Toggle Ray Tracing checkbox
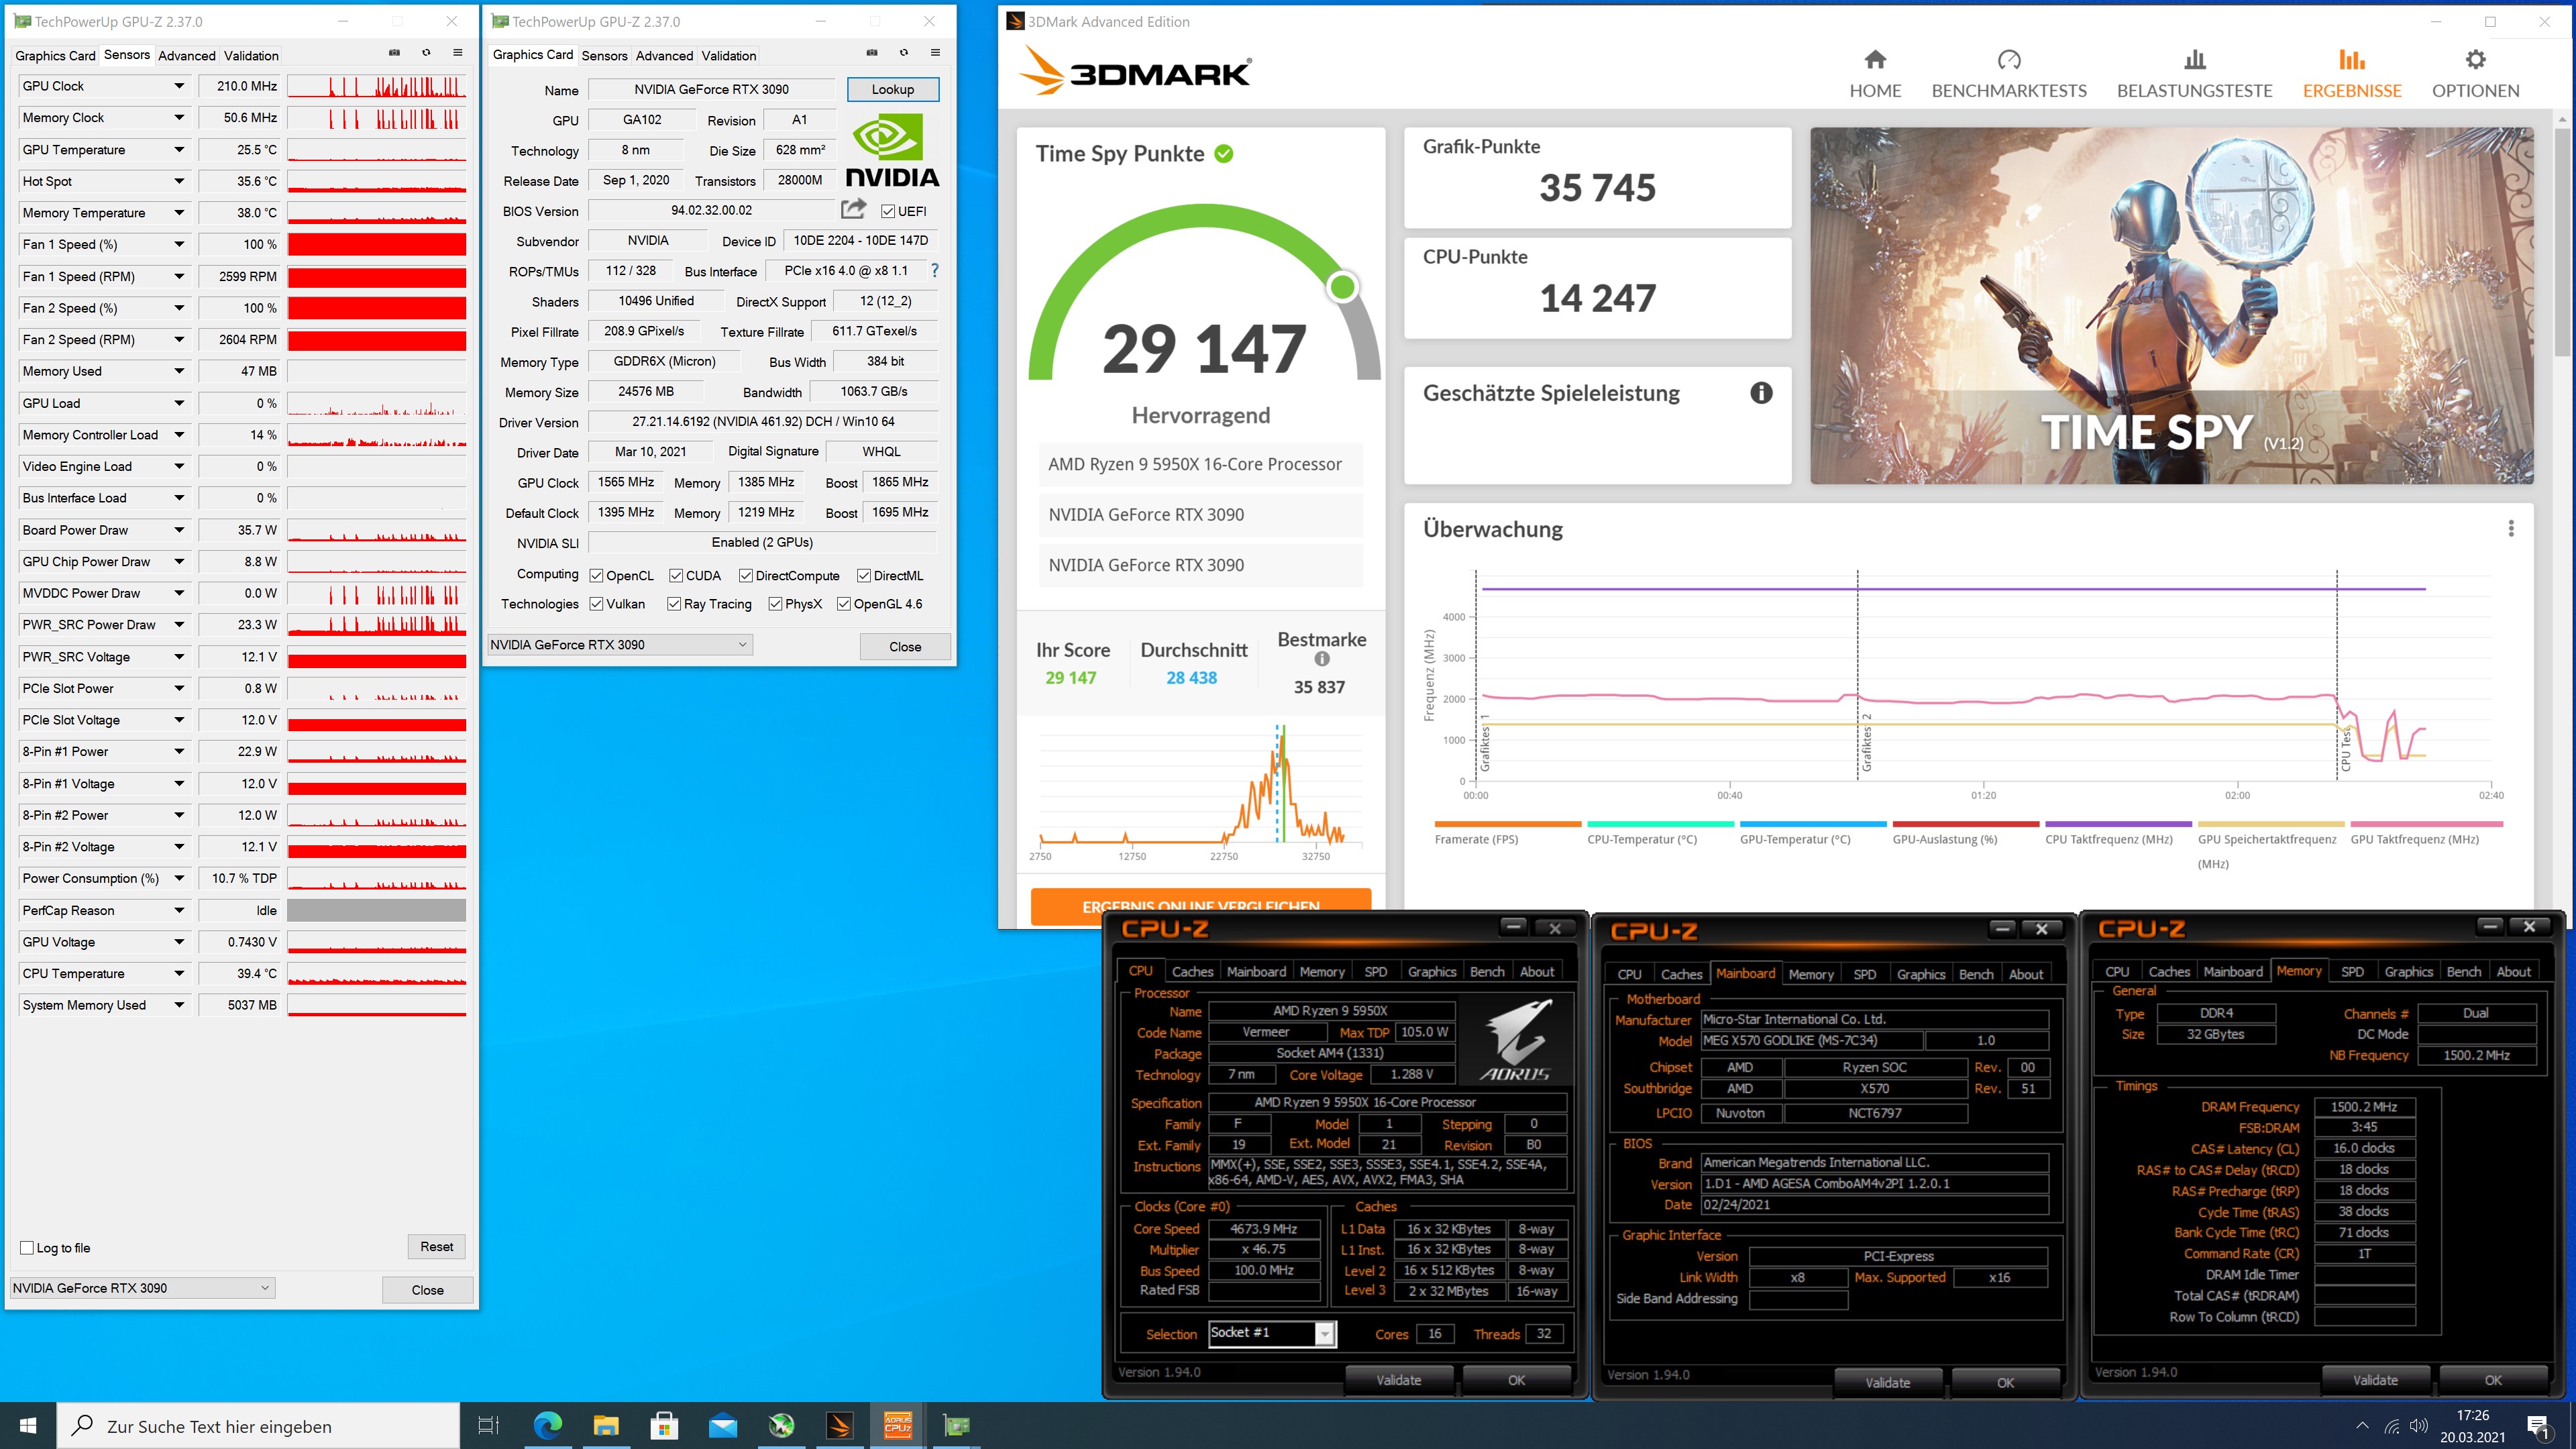Screen dimensions: 2576x1449 click(x=674, y=604)
